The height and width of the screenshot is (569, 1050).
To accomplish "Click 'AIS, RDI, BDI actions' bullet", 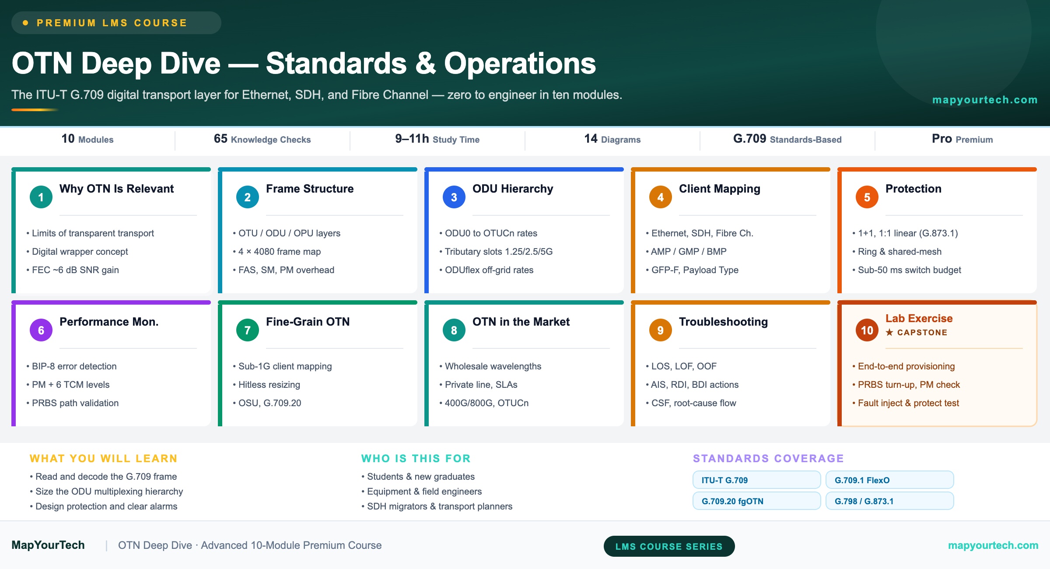I will point(692,385).
